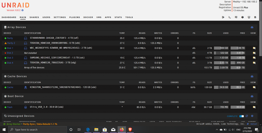Open File Explorer from the taskbar
Image resolution: width=262 pixels, height=133 pixels.
click(x=96, y=130)
